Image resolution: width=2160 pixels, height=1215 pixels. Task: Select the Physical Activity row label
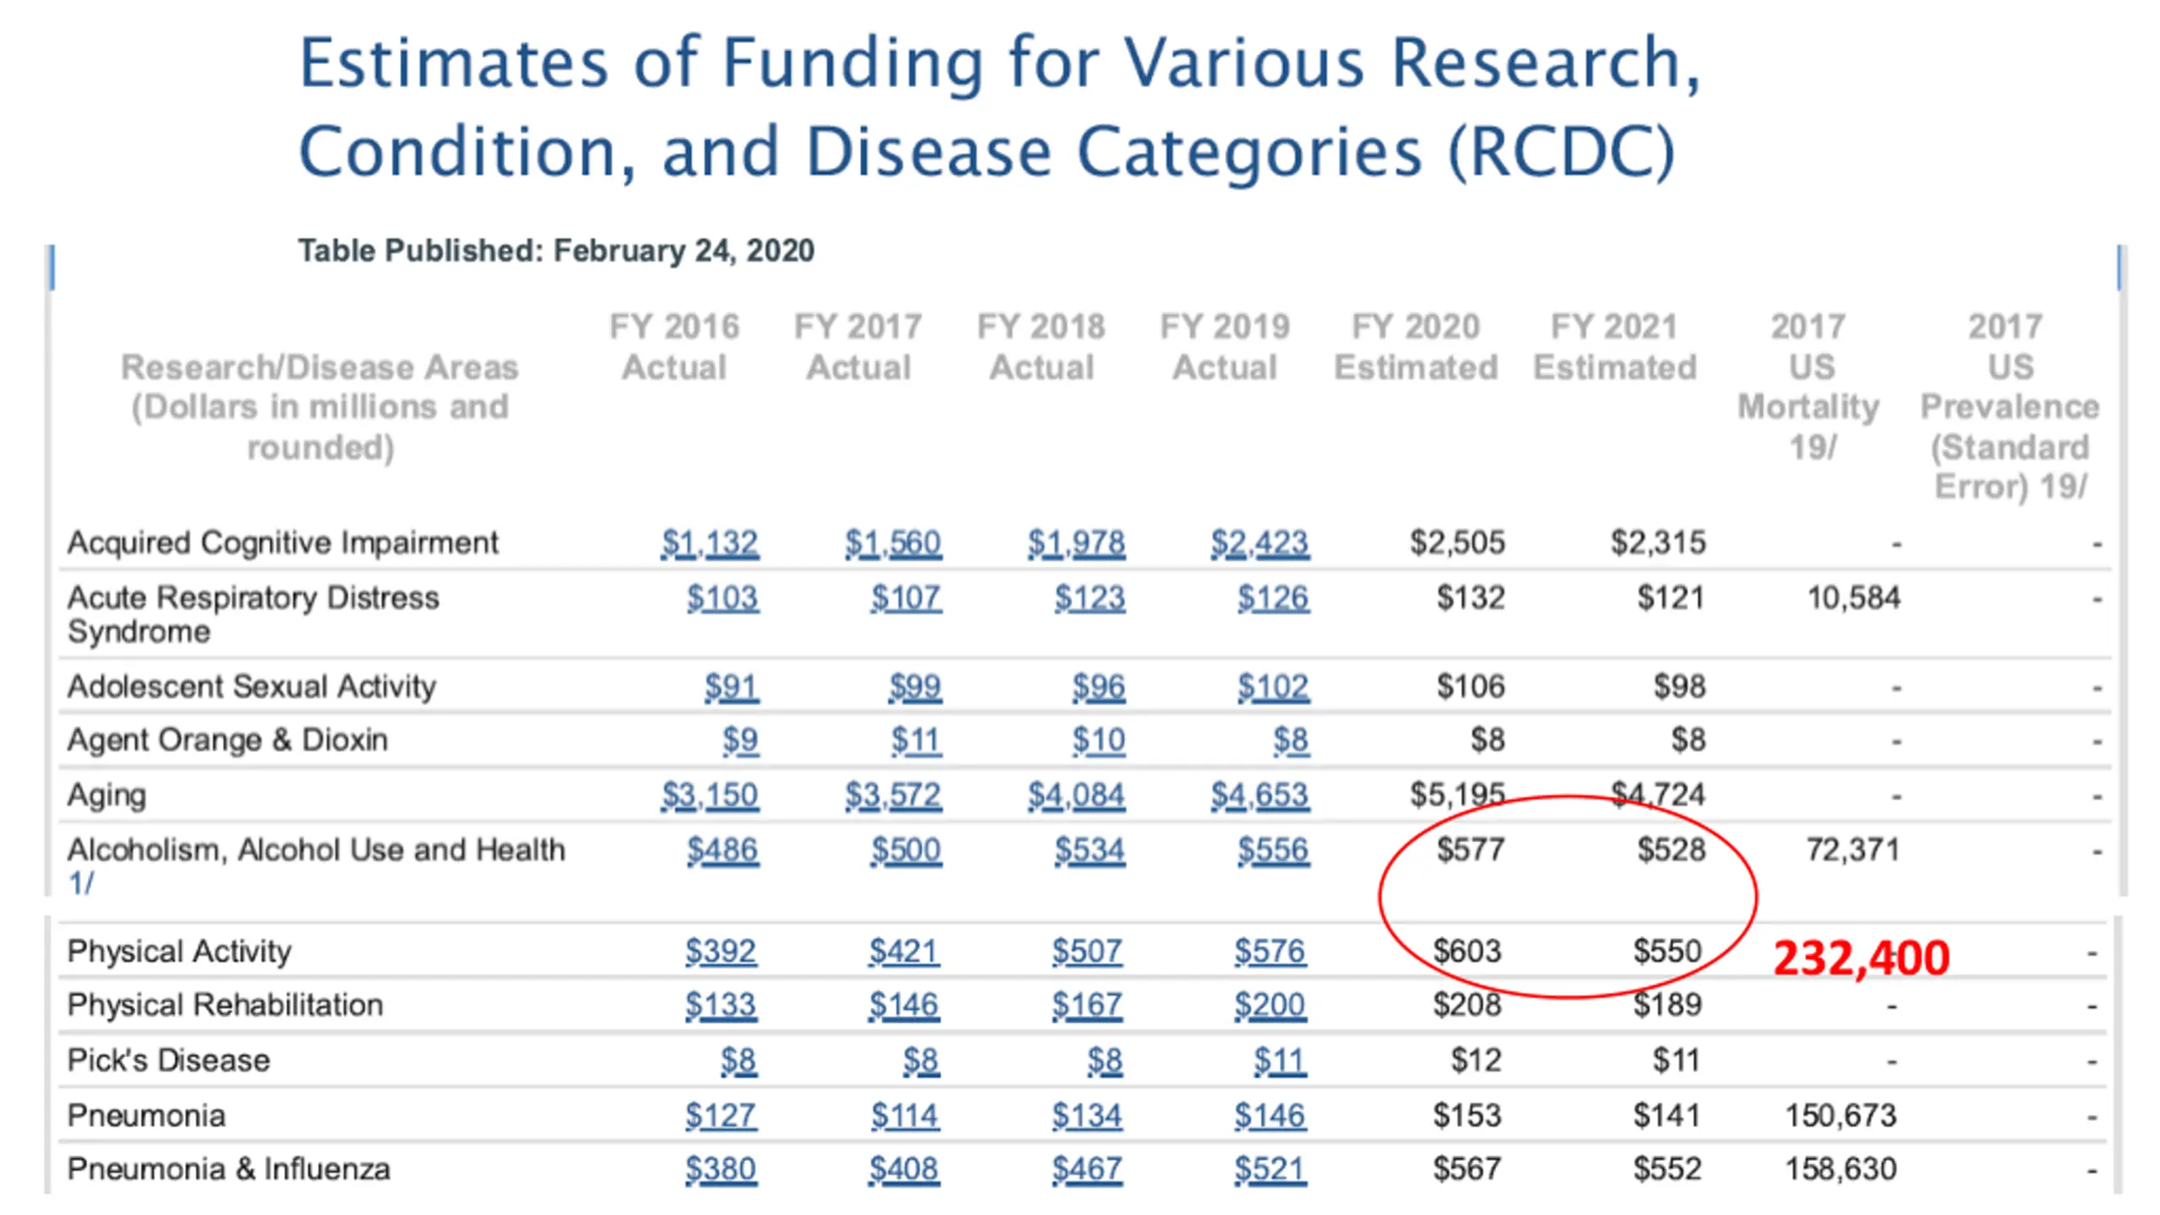[179, 951]
